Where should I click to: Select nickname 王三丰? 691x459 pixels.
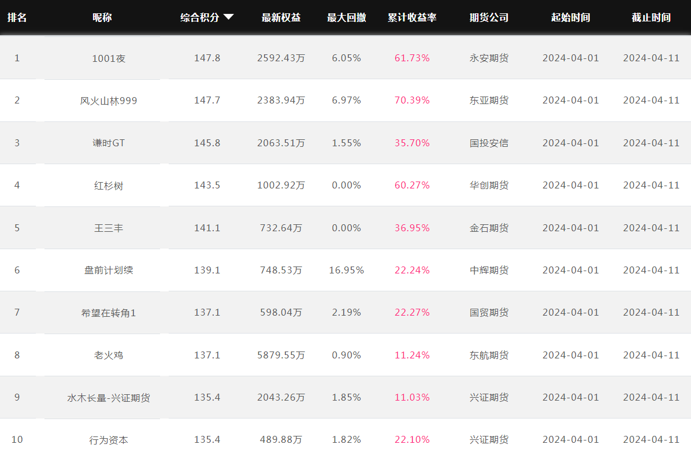click(x=109, y=228)
